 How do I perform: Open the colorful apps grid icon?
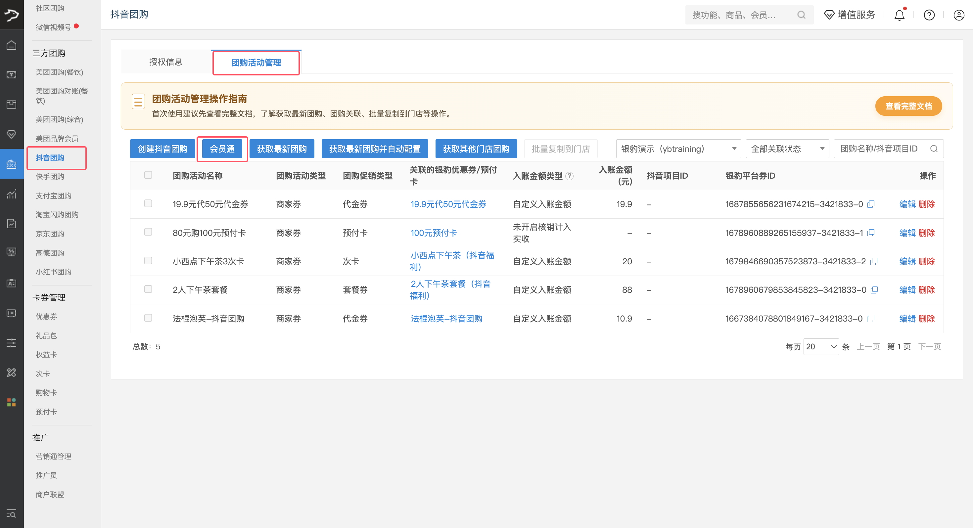click(12, 402)
